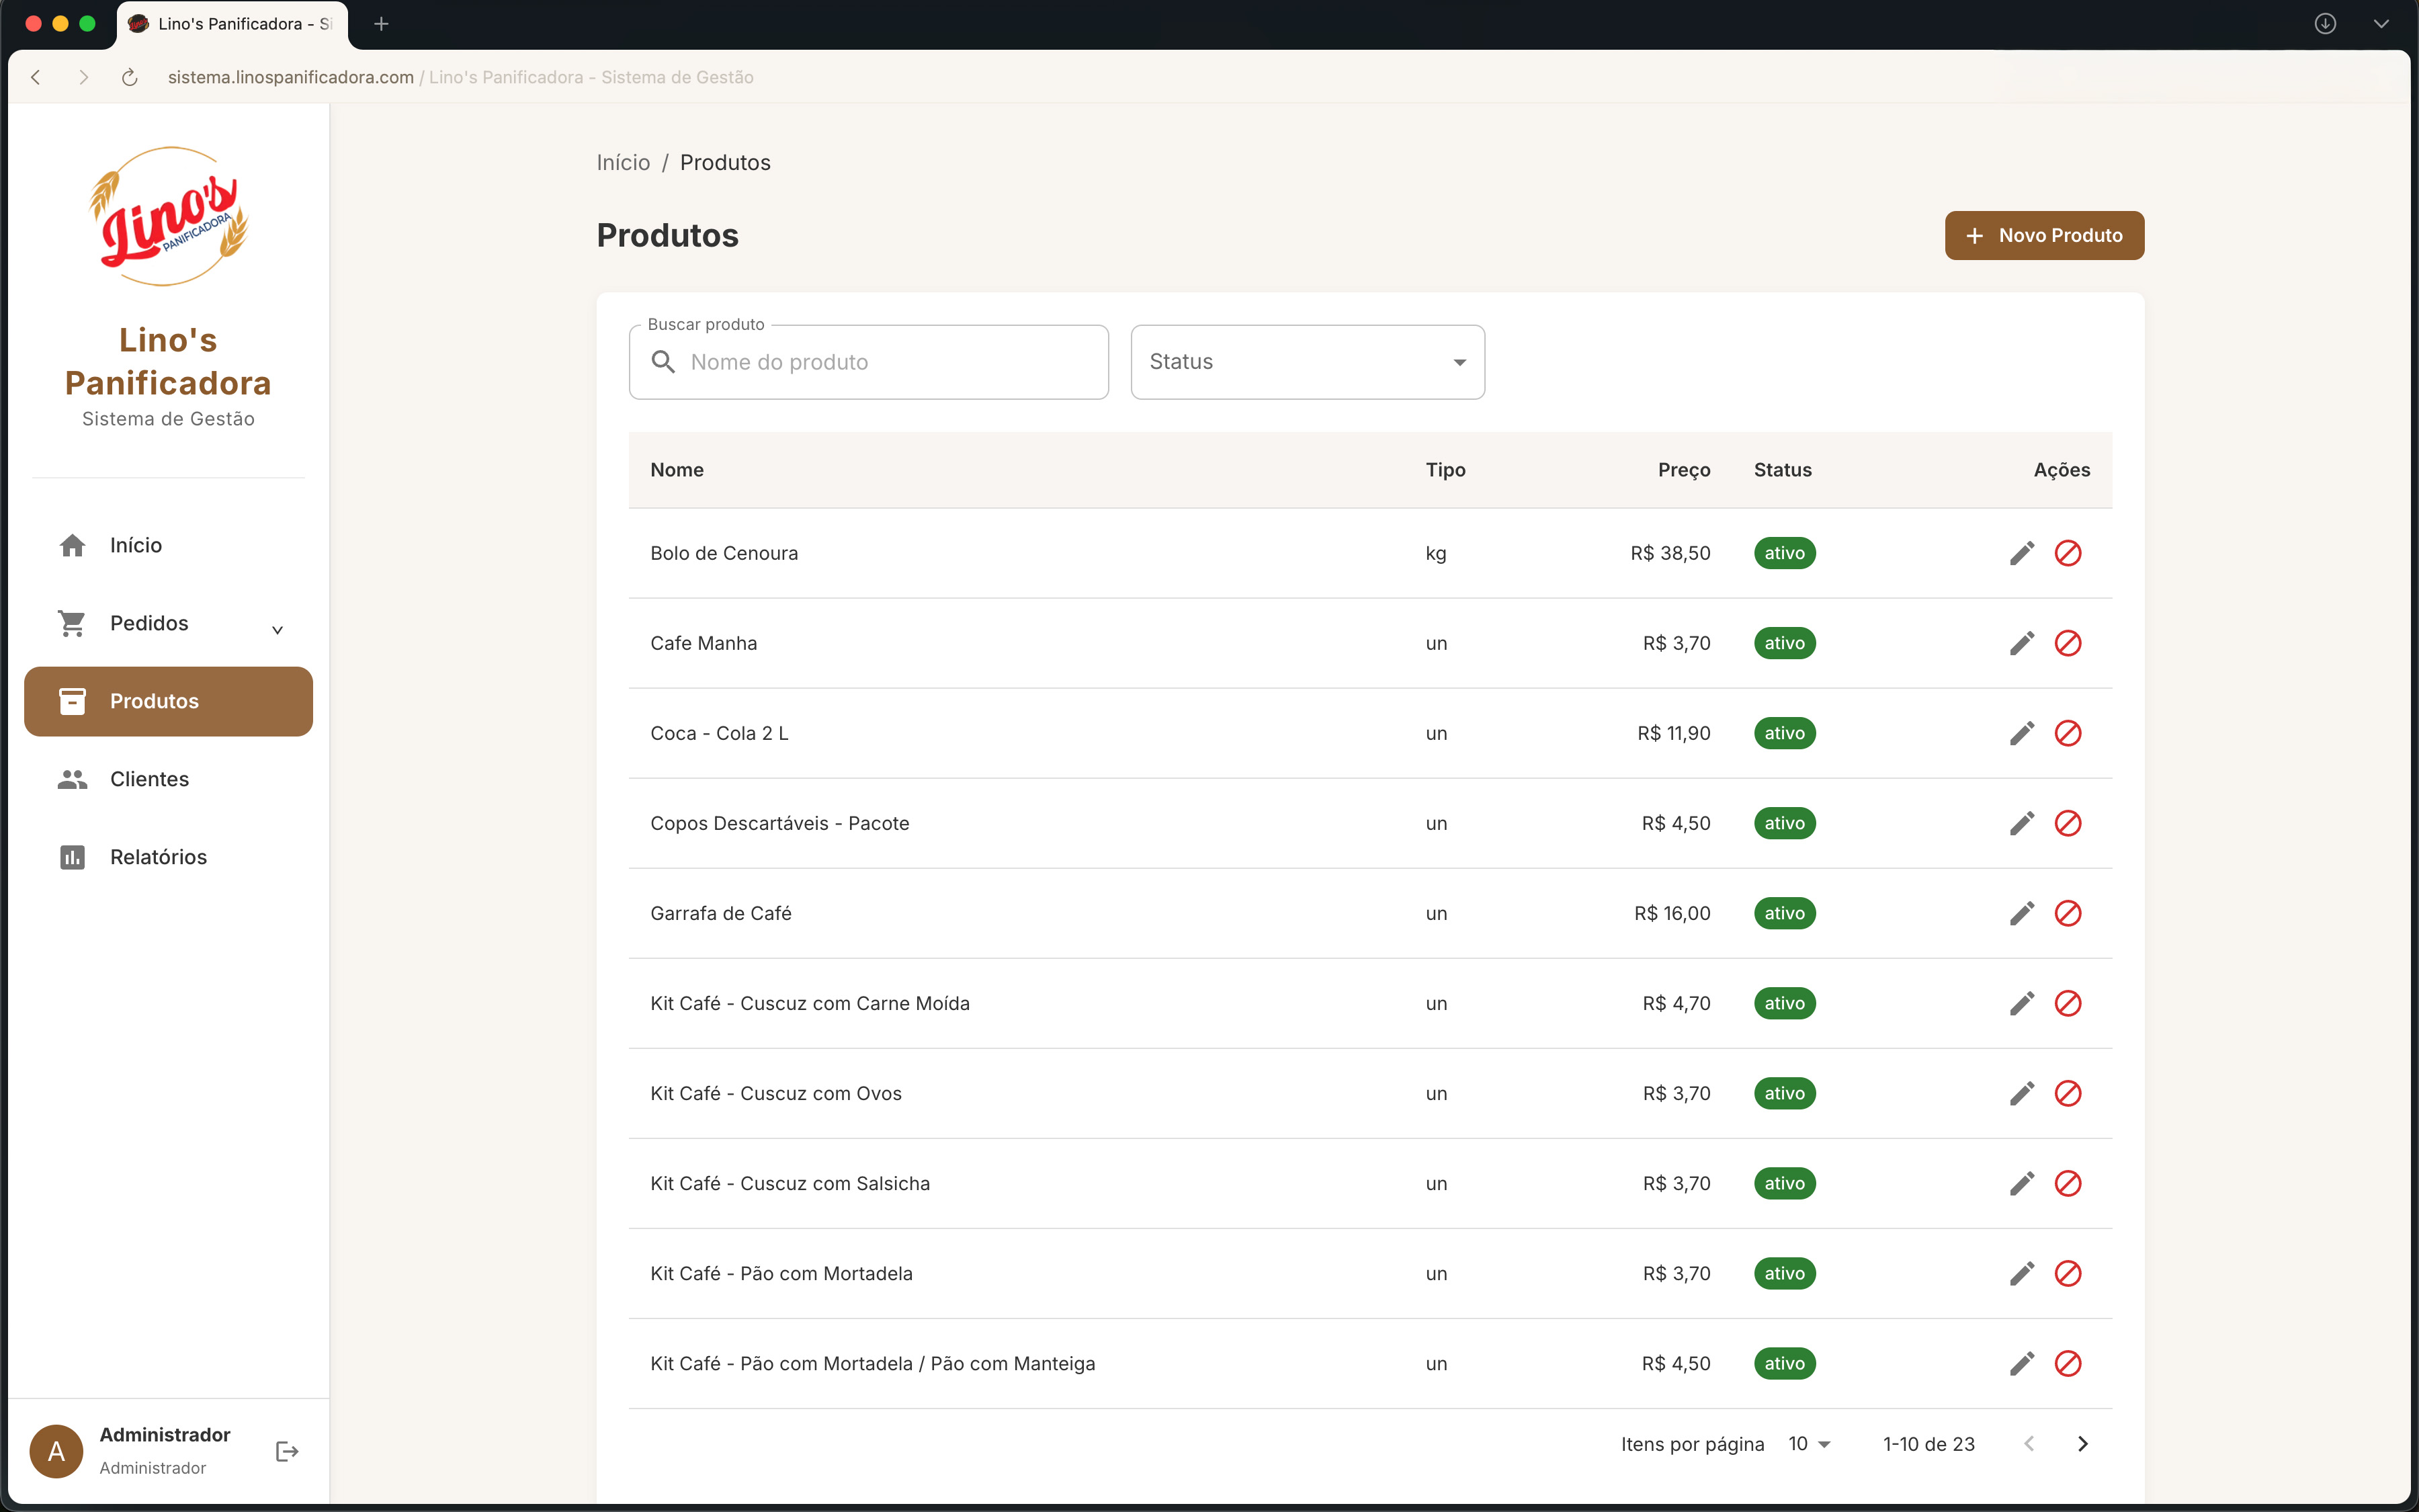Go to the next page of products
2419x1512 pixels.
[2082, 1444]
